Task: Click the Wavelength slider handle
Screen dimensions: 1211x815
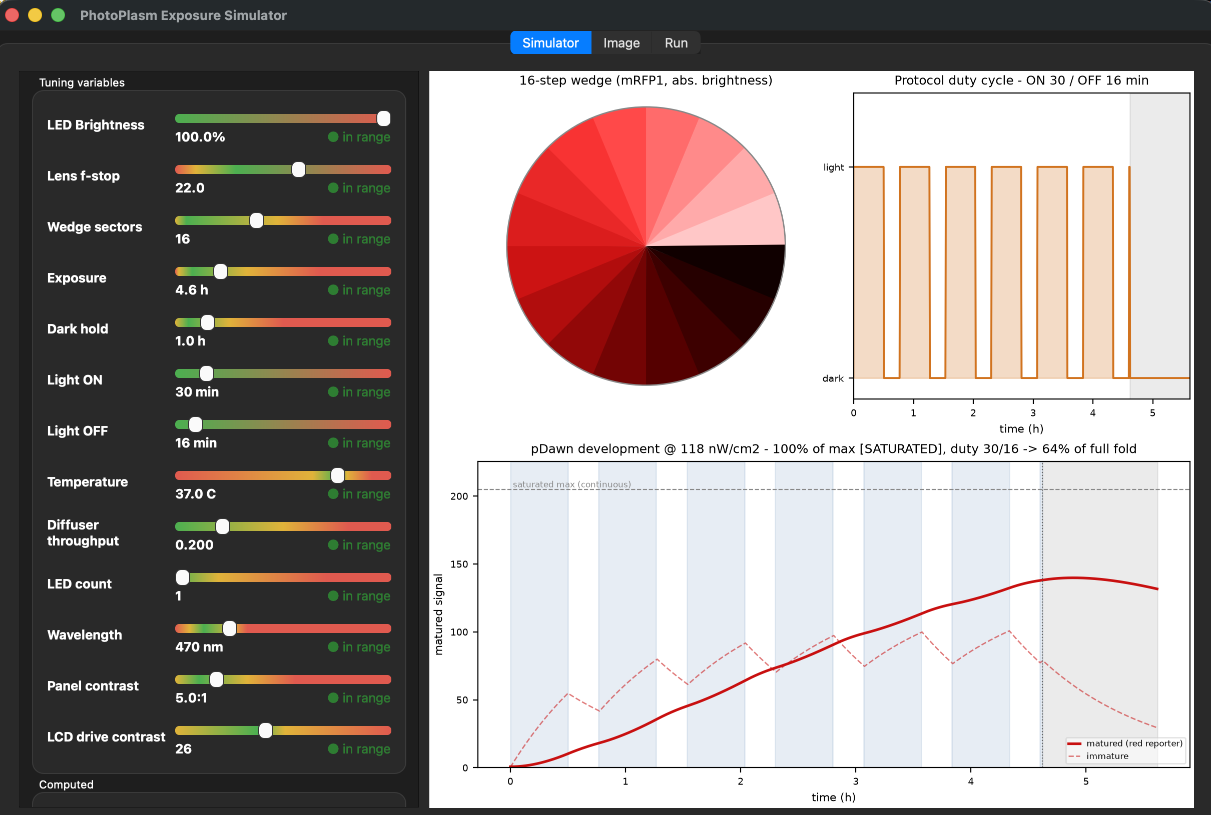Action: coord(229,628)
